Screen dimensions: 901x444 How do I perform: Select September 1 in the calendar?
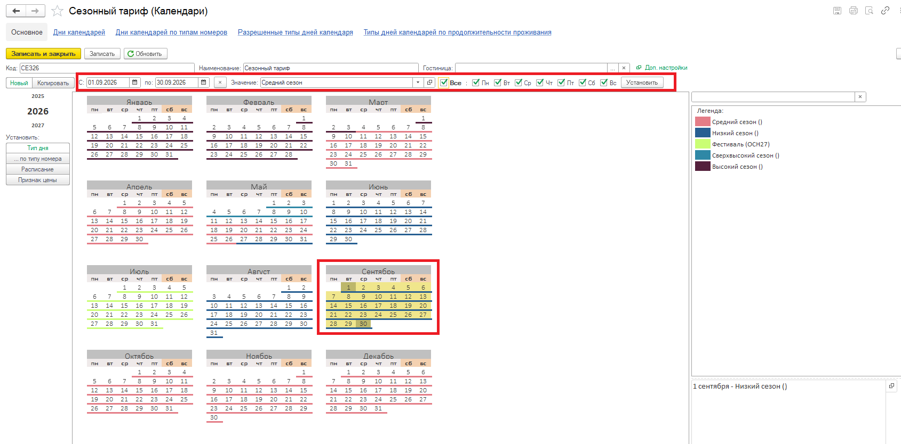348,287
